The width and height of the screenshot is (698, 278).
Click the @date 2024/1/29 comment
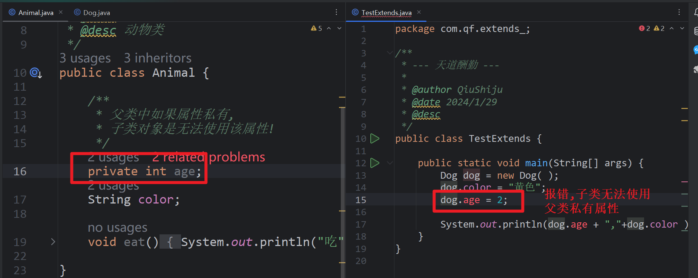[x=454, y=102]
